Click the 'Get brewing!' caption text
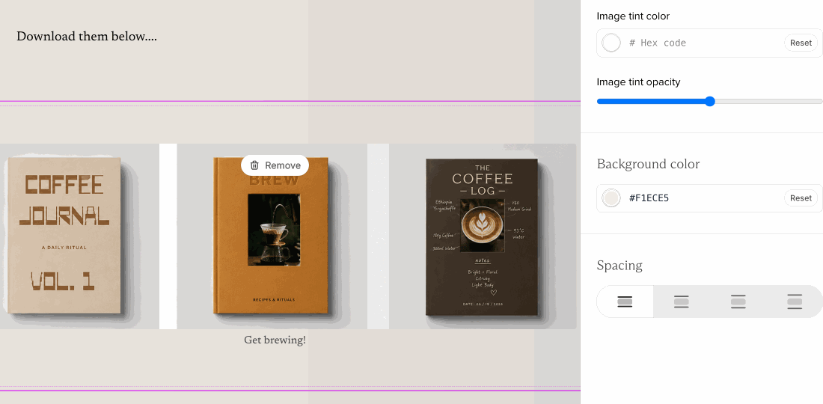 275,340
